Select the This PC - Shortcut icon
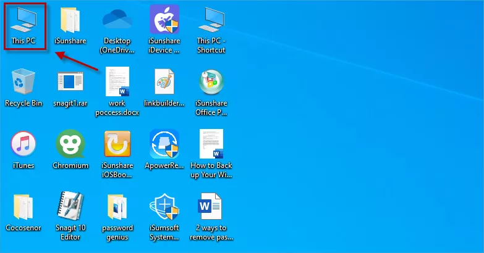This screenshot has height=253, width=484. click(211, 20)
